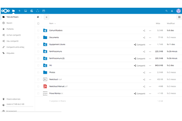182x121 pixels.
Task: Sort by Mida column header
Action: [x=158, y=24]
